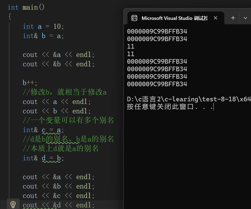Click the last line 'cout << &d << endl;'
The height and width of the screenshot is (209, 251).
(x=59, y=205)
